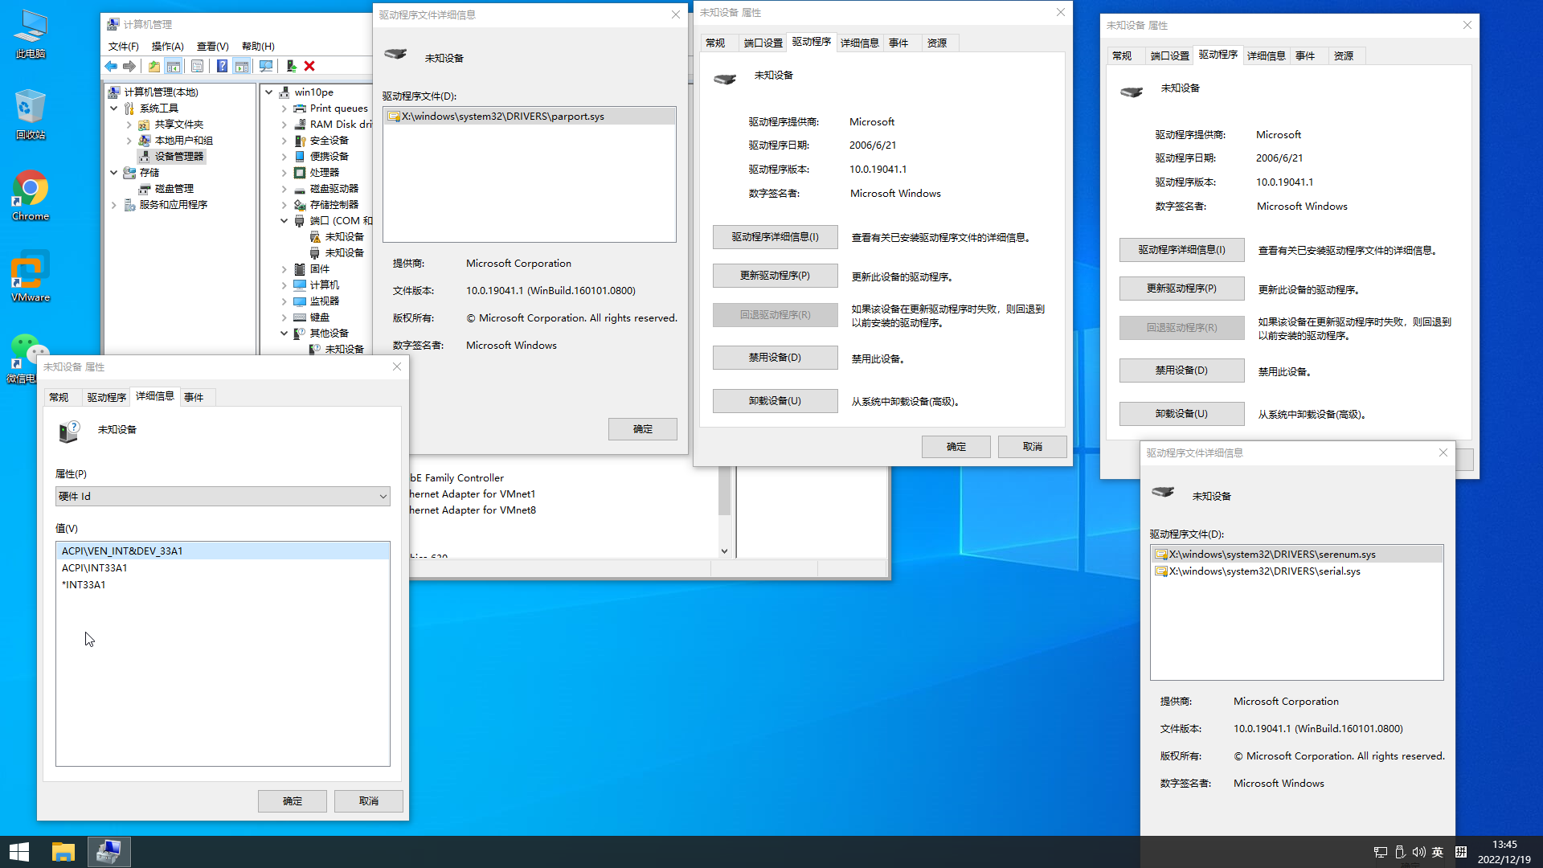Screen dimensions: 1543x868
Task: Expand the Print queues category
Action: (x=284, y=108)
